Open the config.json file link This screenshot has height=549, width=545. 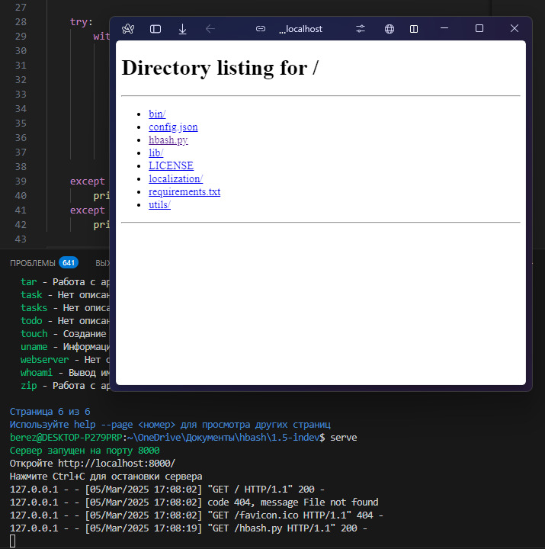point(173,127)
